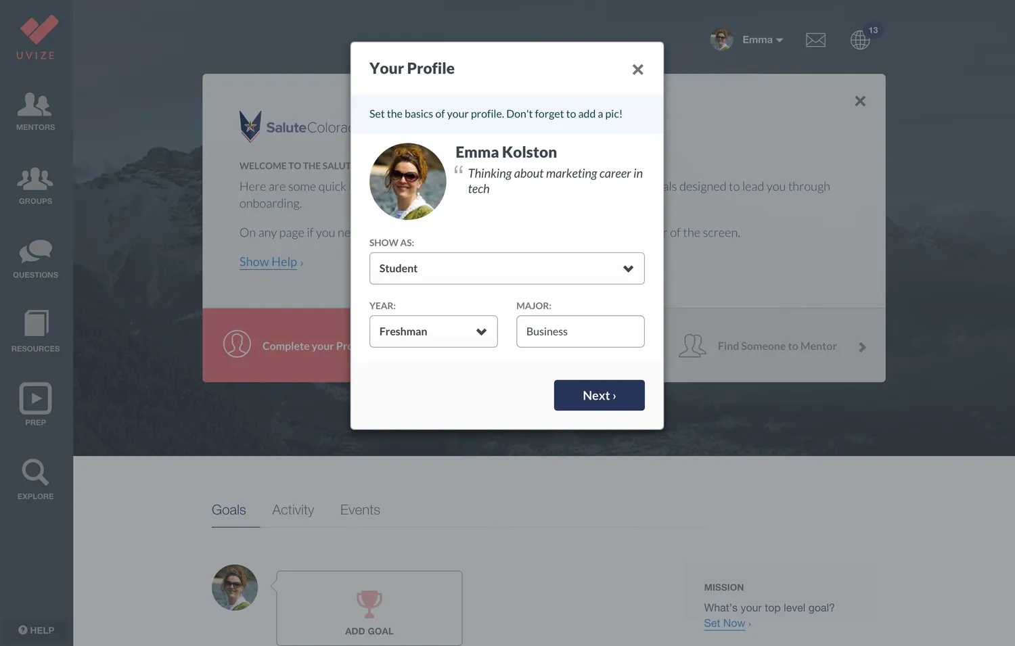
Task: Open globe notifications icon with 13 badge
Action: pos(861,39)
